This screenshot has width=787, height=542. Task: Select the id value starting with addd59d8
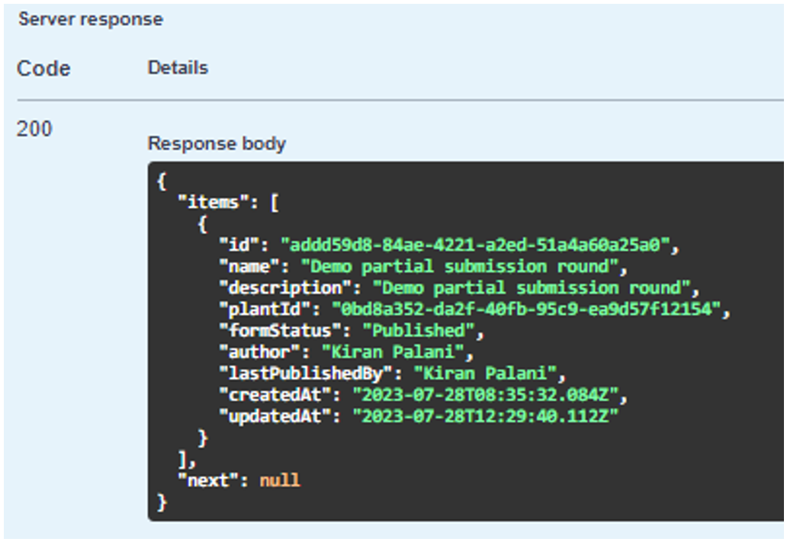[480, 245]
